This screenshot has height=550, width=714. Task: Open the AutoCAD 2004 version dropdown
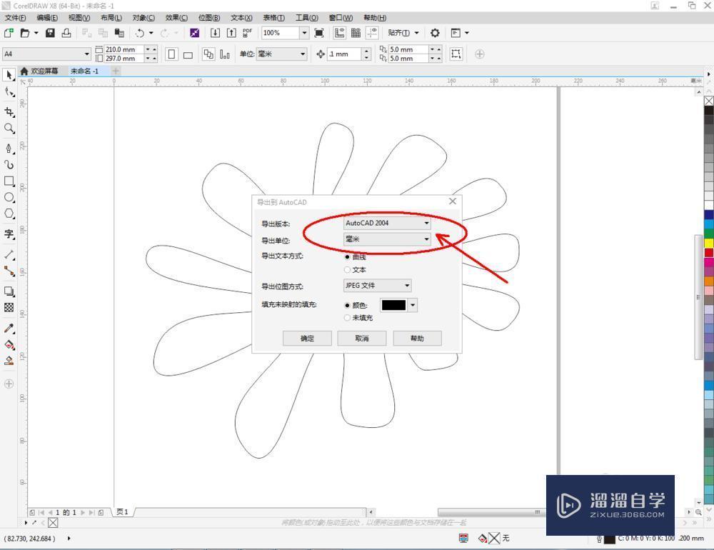(x=426, y=223)
